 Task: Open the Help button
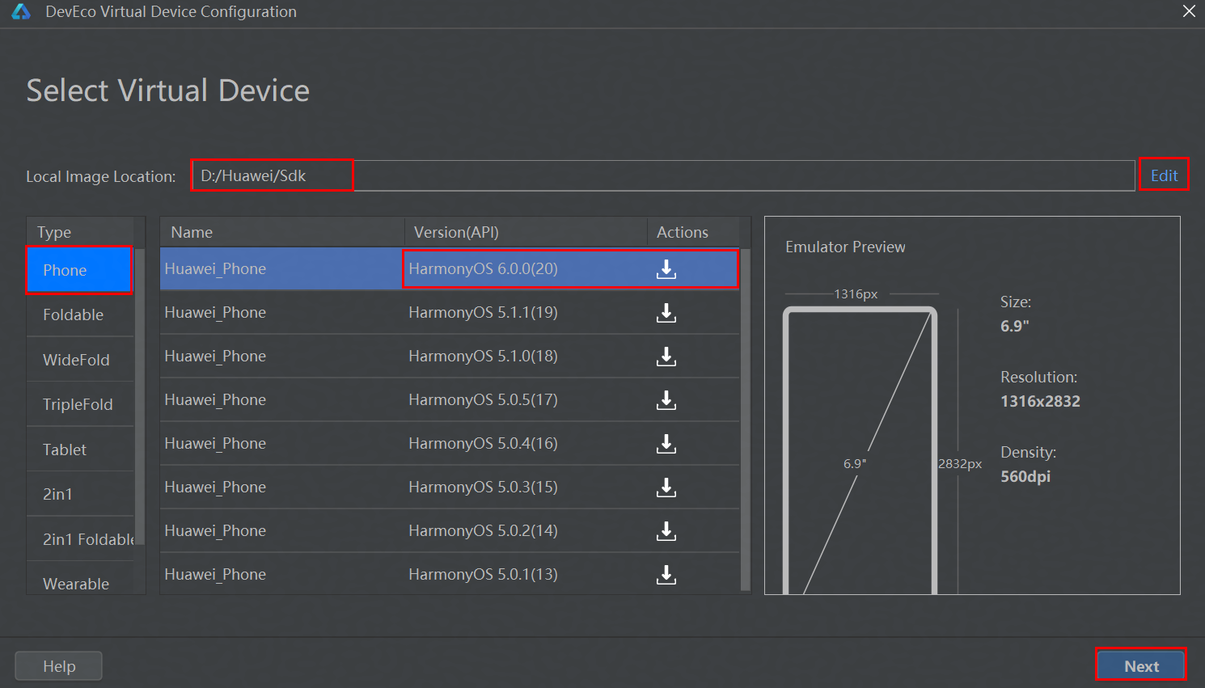(59, 666)
